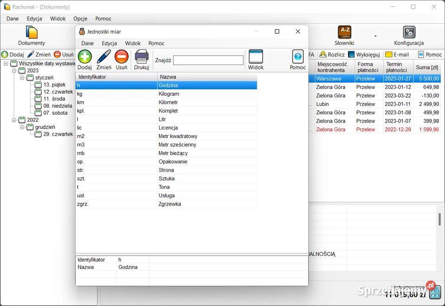Click the Wyksięguj toolbar button
This screenshot has width=445, height=306.
tap(364, 55)
